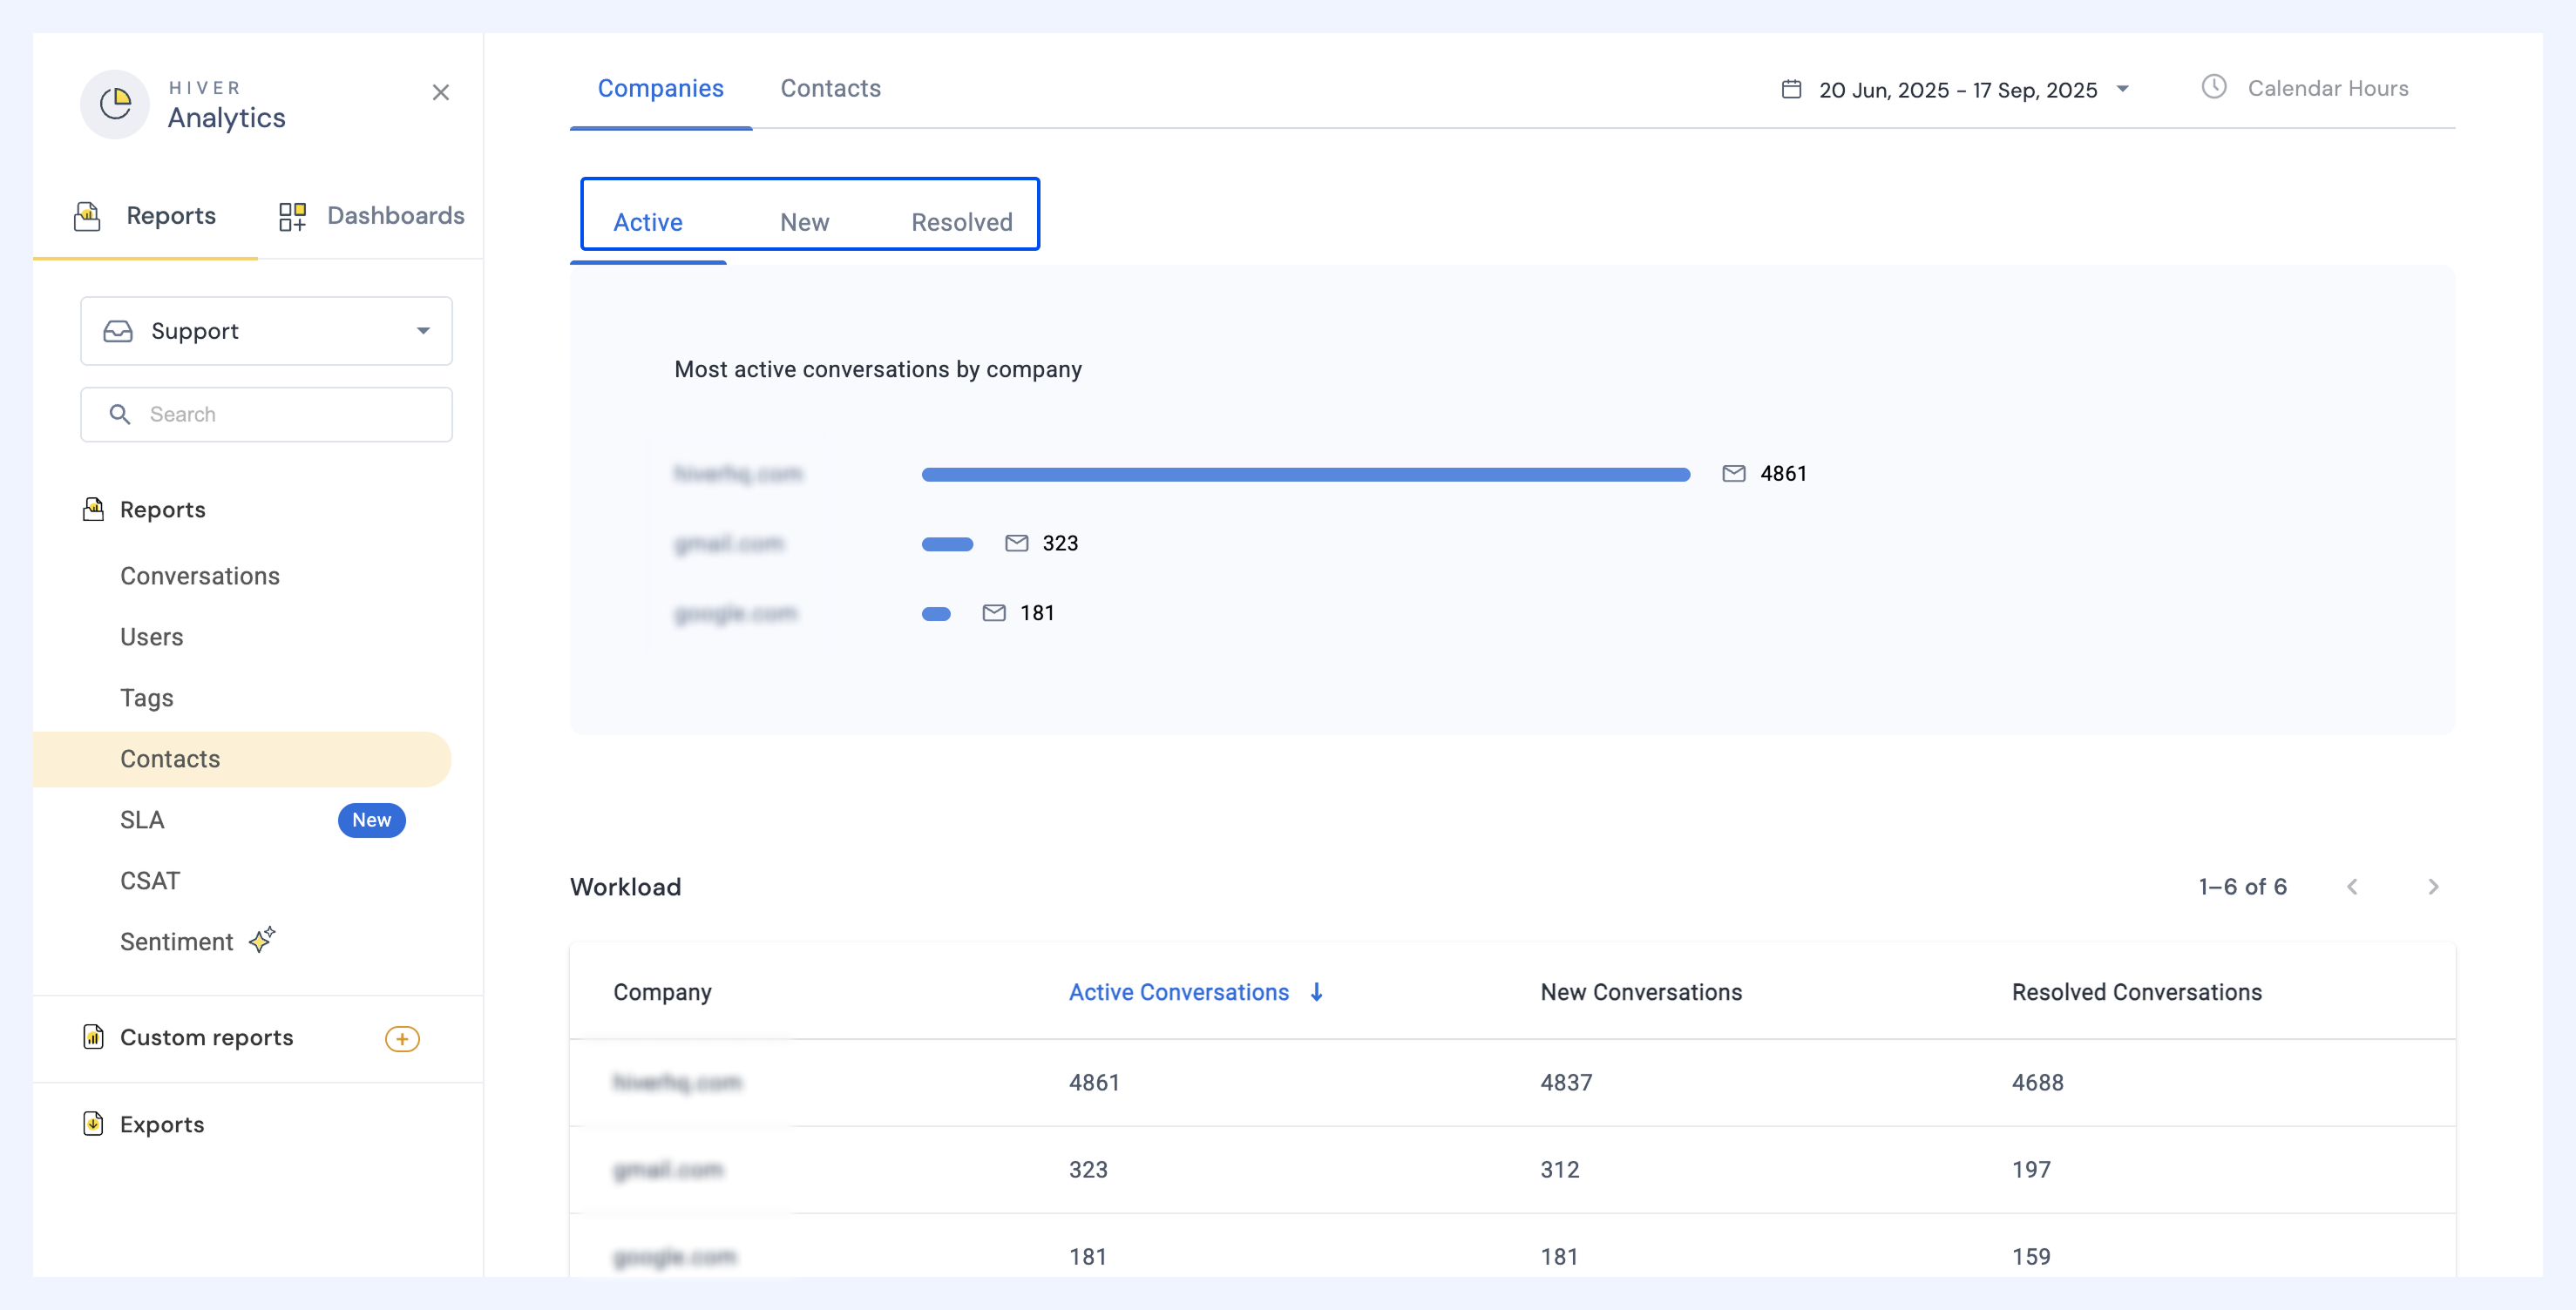
Task: Click the 'Most active conversations by company' heading
Action: (878, 369)
